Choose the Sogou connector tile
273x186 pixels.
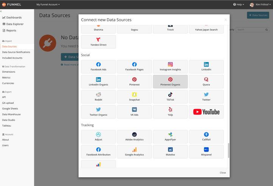134,29
